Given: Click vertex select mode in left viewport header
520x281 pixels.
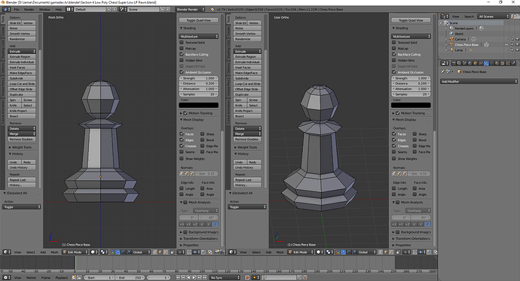Looking at the screenshot, I should click(154, 252).
